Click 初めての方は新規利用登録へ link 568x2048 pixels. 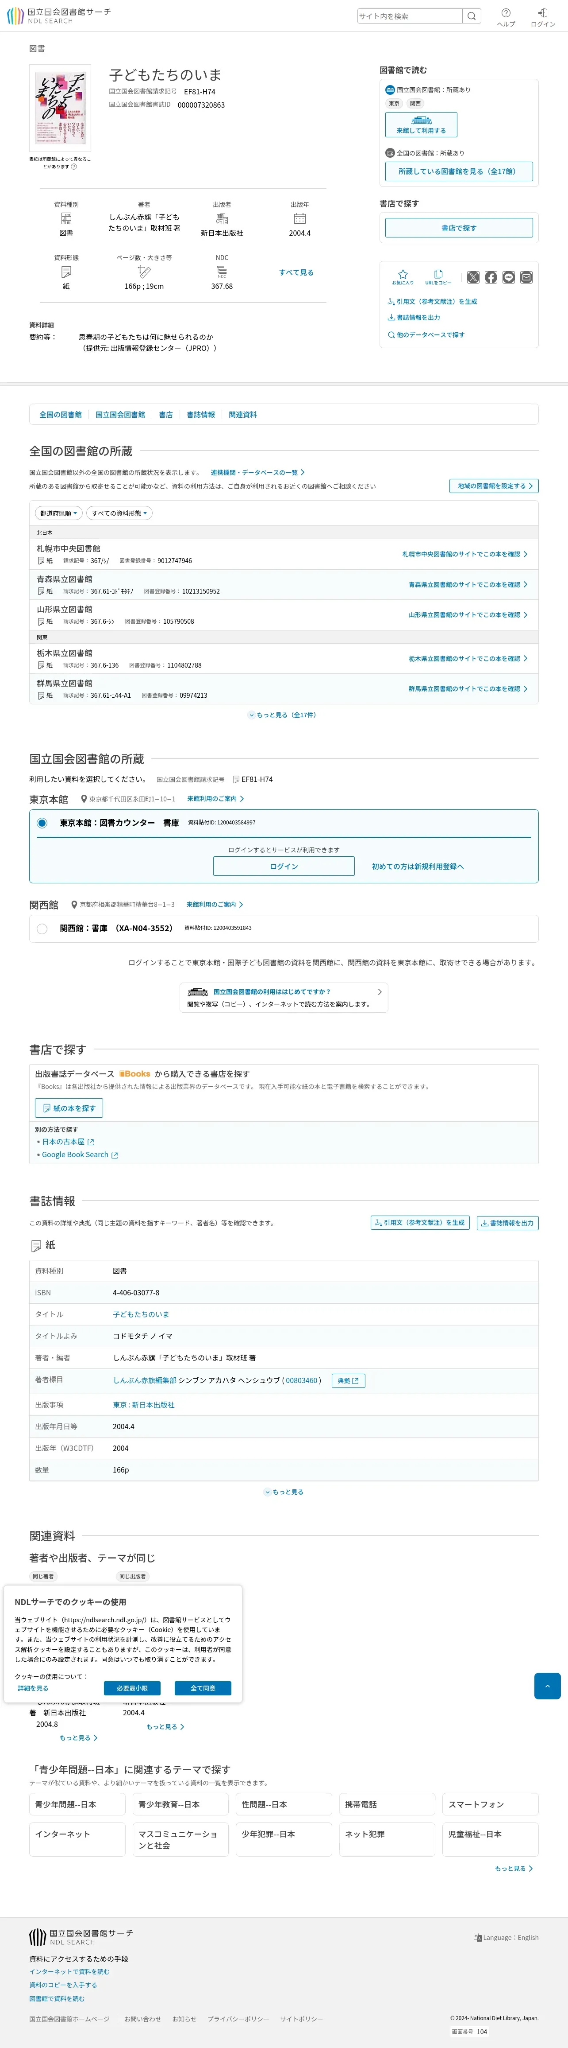coord(418,866)
